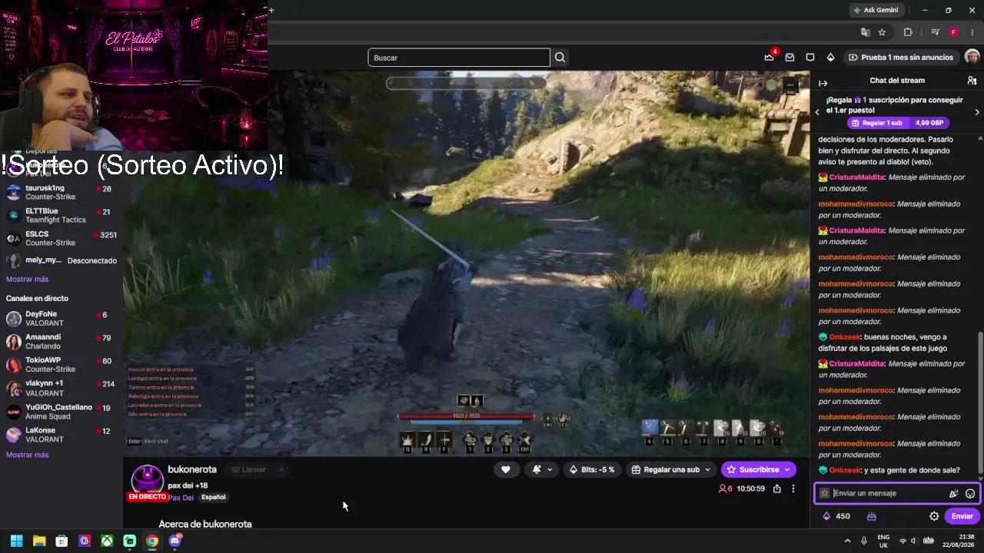The width and height of the screenshot is (984, 553).
Task: Expand Mostrar más under followed channels
Action: pyautogui.click(x=27, y=279)
